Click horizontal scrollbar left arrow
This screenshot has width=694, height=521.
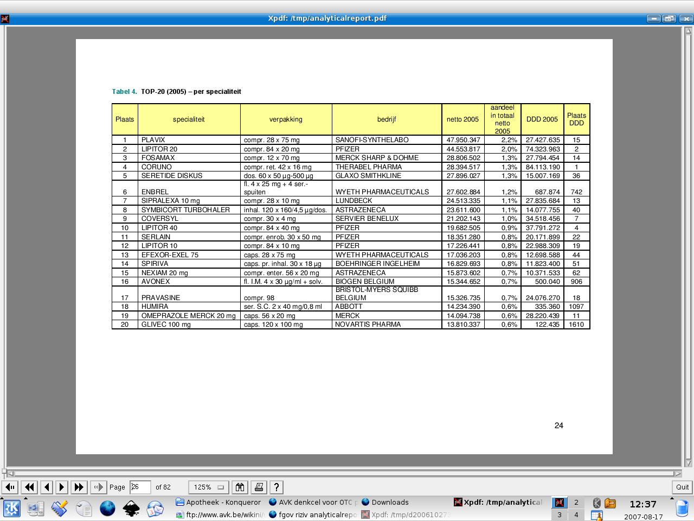(10, 473)
